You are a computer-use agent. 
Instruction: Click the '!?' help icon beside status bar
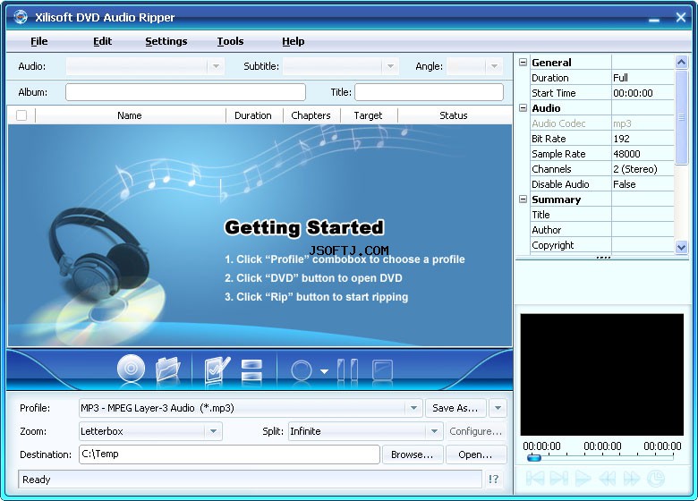(493, 480)
